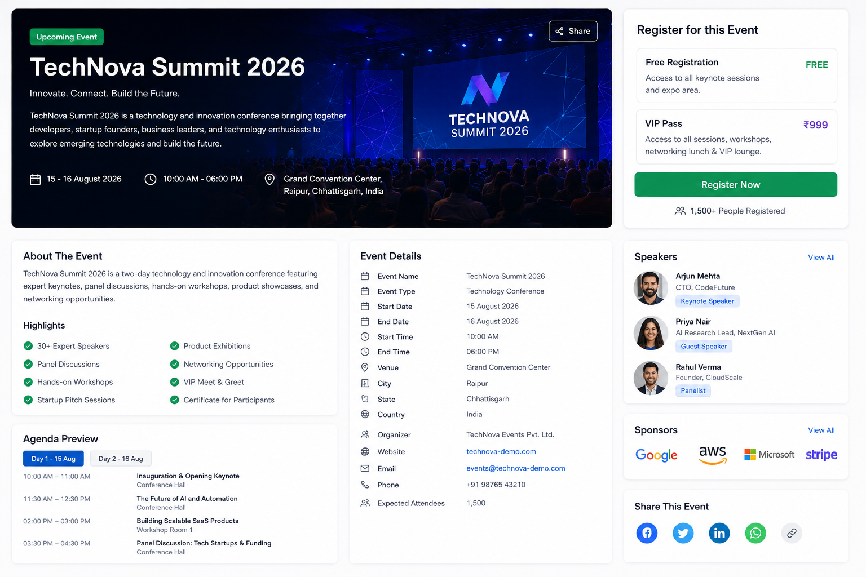Screen dimensions: 866x577
Task: Click the +91 98765 43210 phone number
Action: 496,485
